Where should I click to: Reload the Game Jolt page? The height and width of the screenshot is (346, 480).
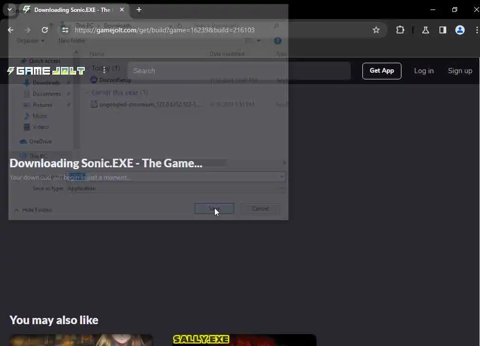coord(45,30)
